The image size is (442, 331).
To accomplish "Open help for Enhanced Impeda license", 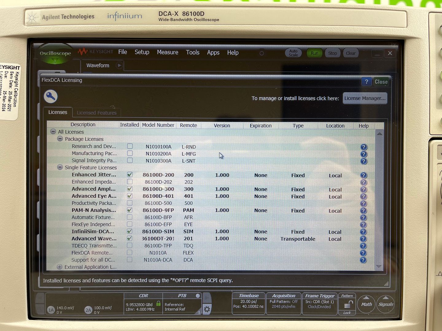I will point(364,182).
